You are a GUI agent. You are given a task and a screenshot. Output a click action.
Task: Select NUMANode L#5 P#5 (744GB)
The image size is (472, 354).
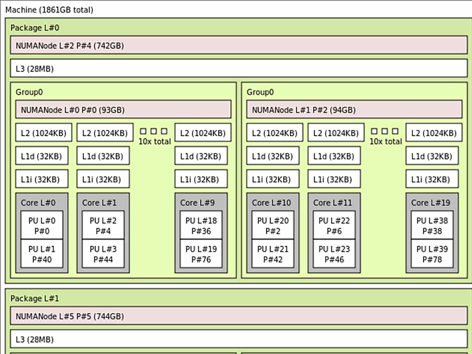[239, 316]
